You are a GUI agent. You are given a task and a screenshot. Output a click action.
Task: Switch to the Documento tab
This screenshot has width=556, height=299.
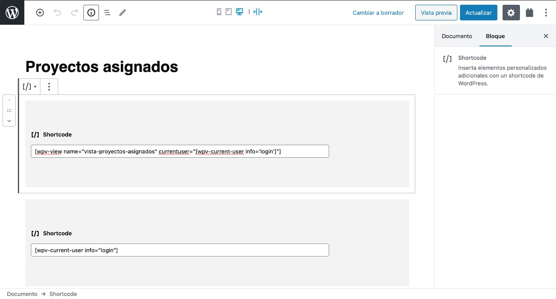point(457,36)
